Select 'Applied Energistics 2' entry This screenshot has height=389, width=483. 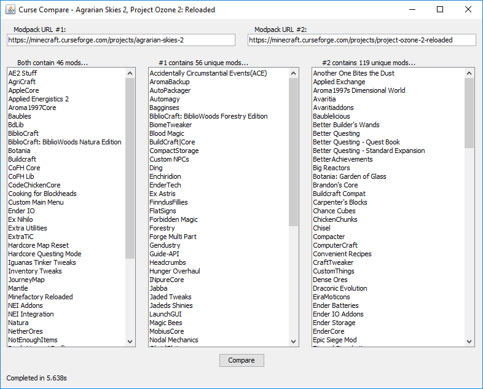[39, 99]
